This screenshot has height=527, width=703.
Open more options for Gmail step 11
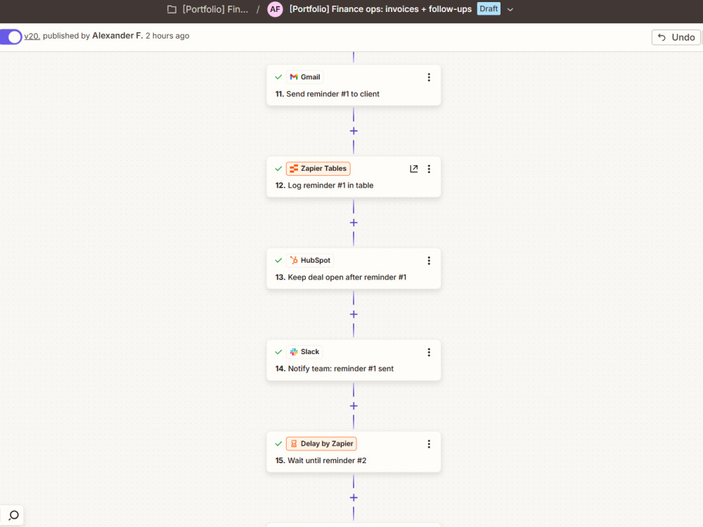pyautogui.click(x=429, y=77)
